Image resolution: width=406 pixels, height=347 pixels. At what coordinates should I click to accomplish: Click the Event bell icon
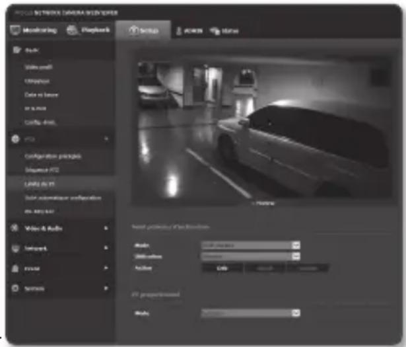(x=16, y=269)
